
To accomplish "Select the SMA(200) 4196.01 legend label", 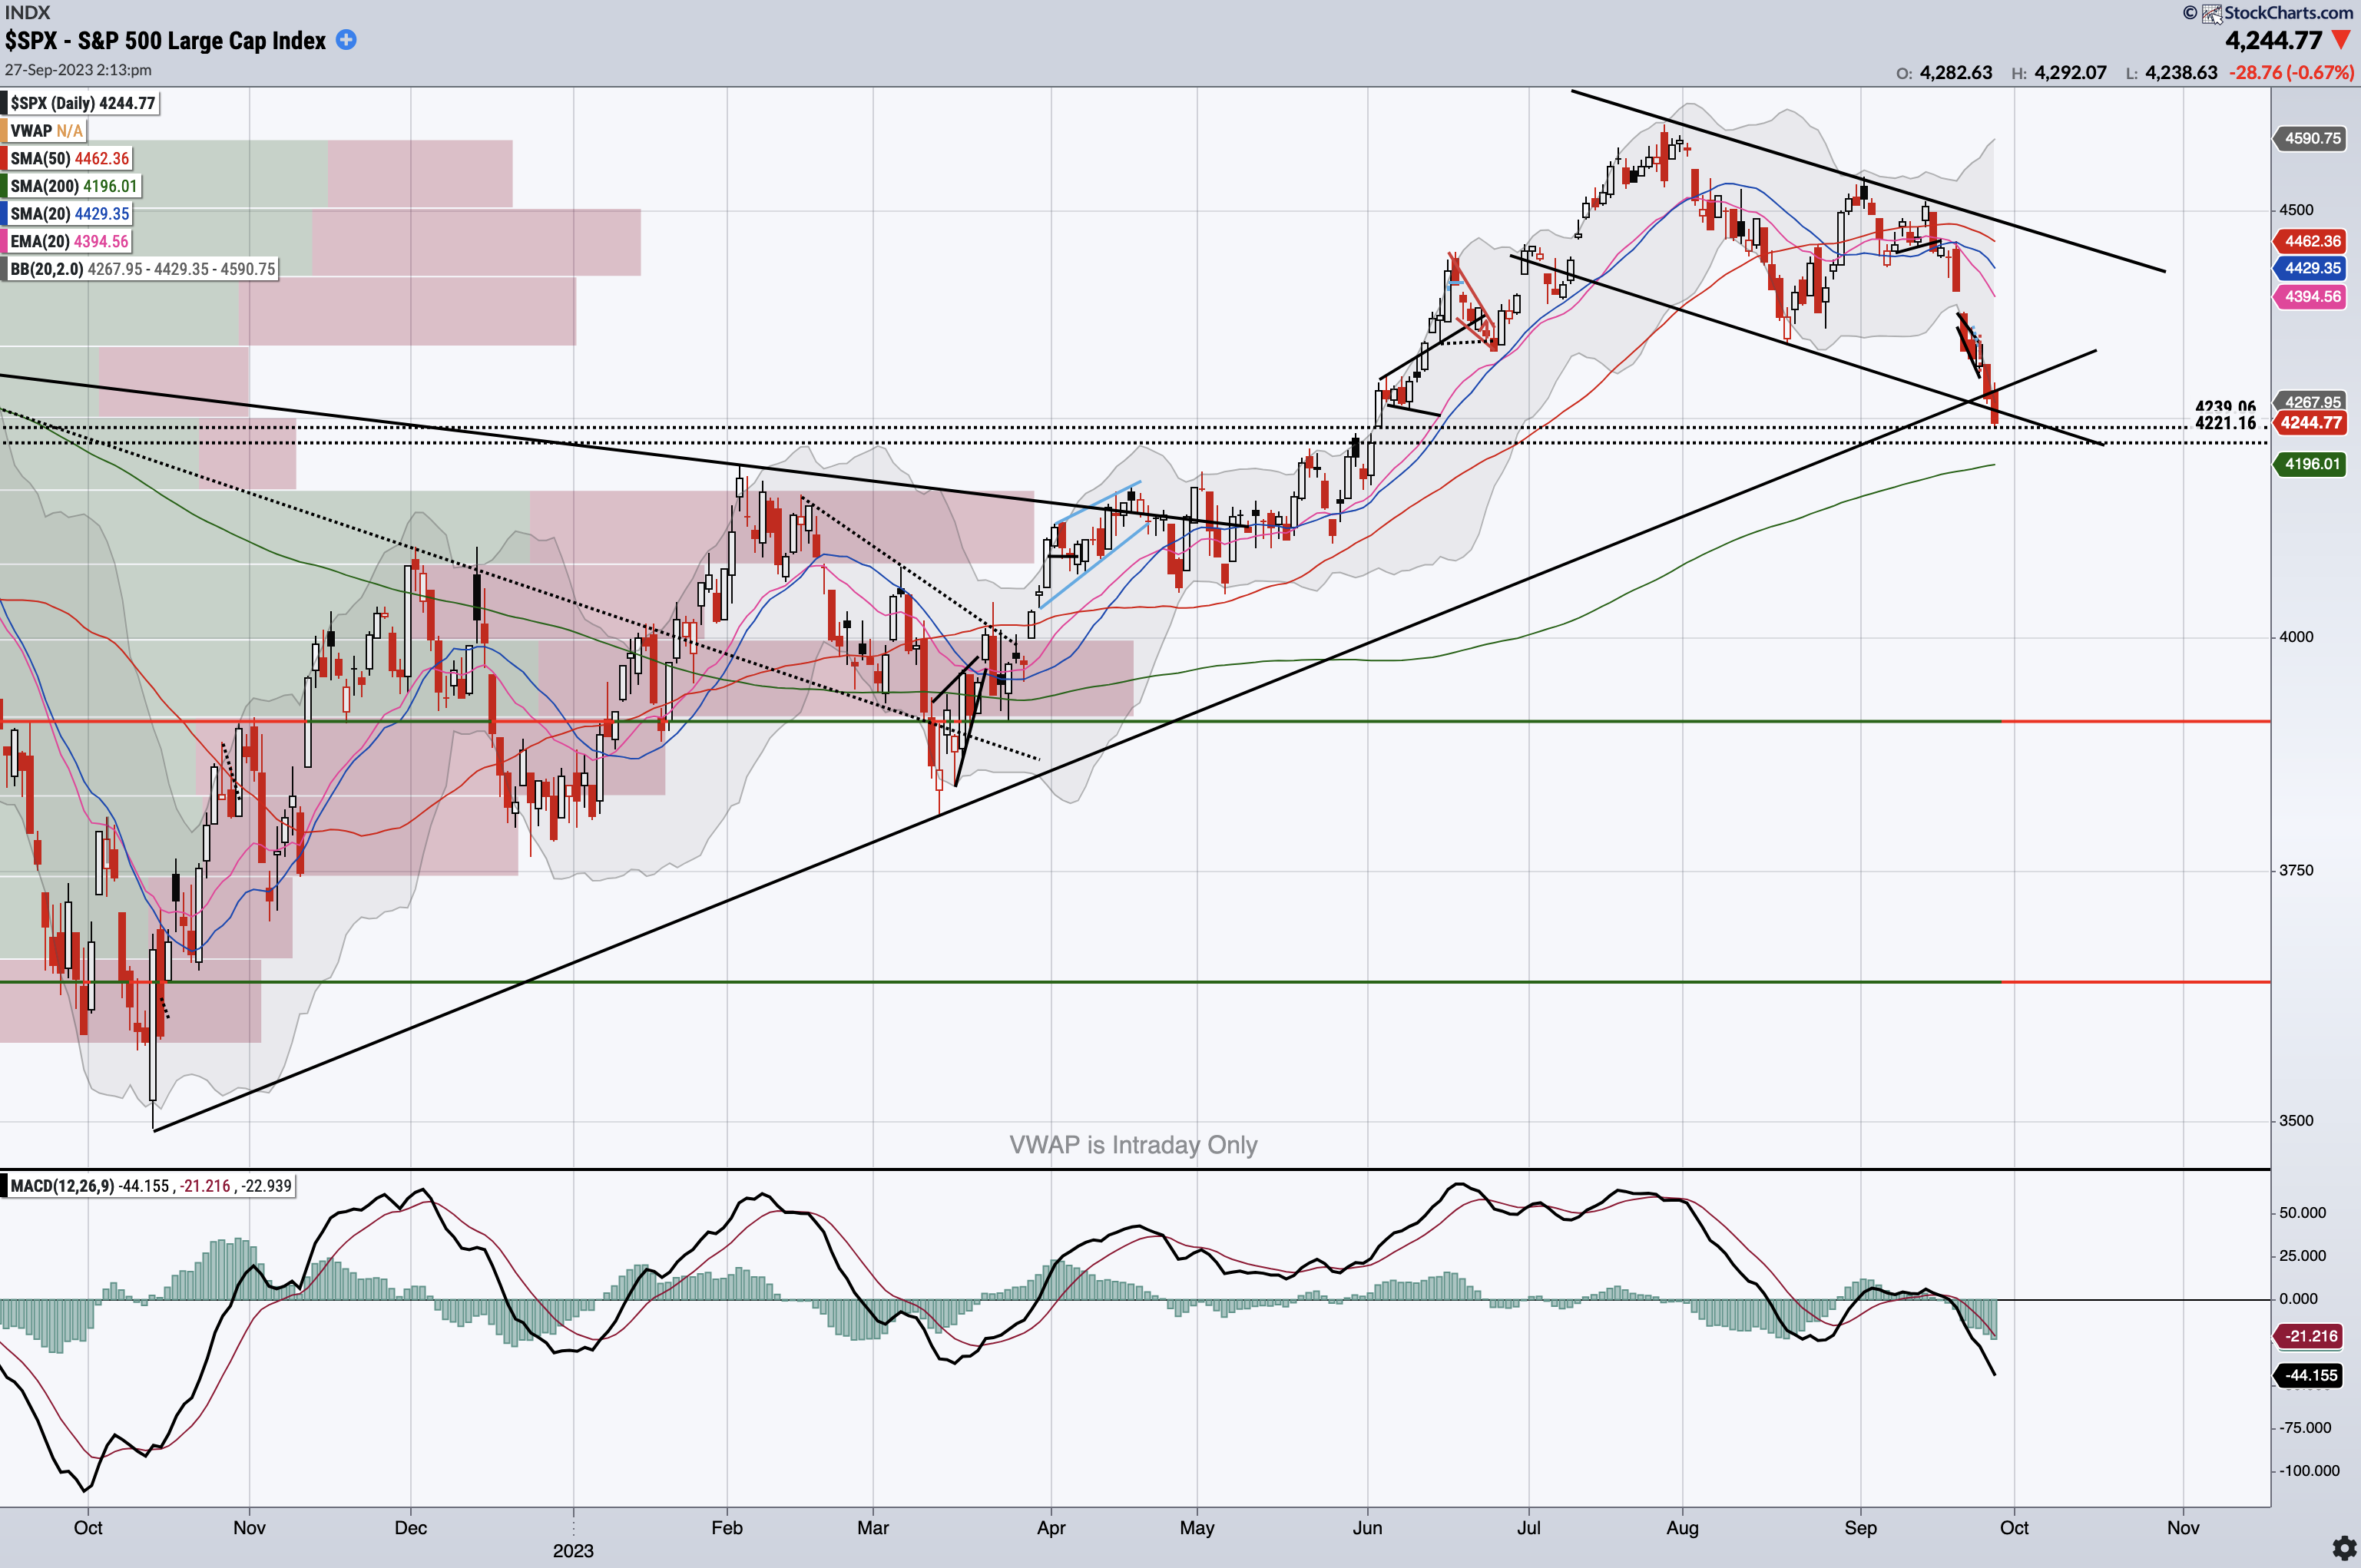I will click(72, 186).
